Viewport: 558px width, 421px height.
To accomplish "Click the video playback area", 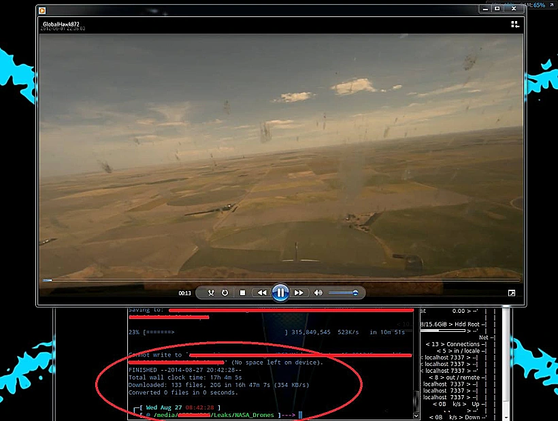I will coord(279,156).
